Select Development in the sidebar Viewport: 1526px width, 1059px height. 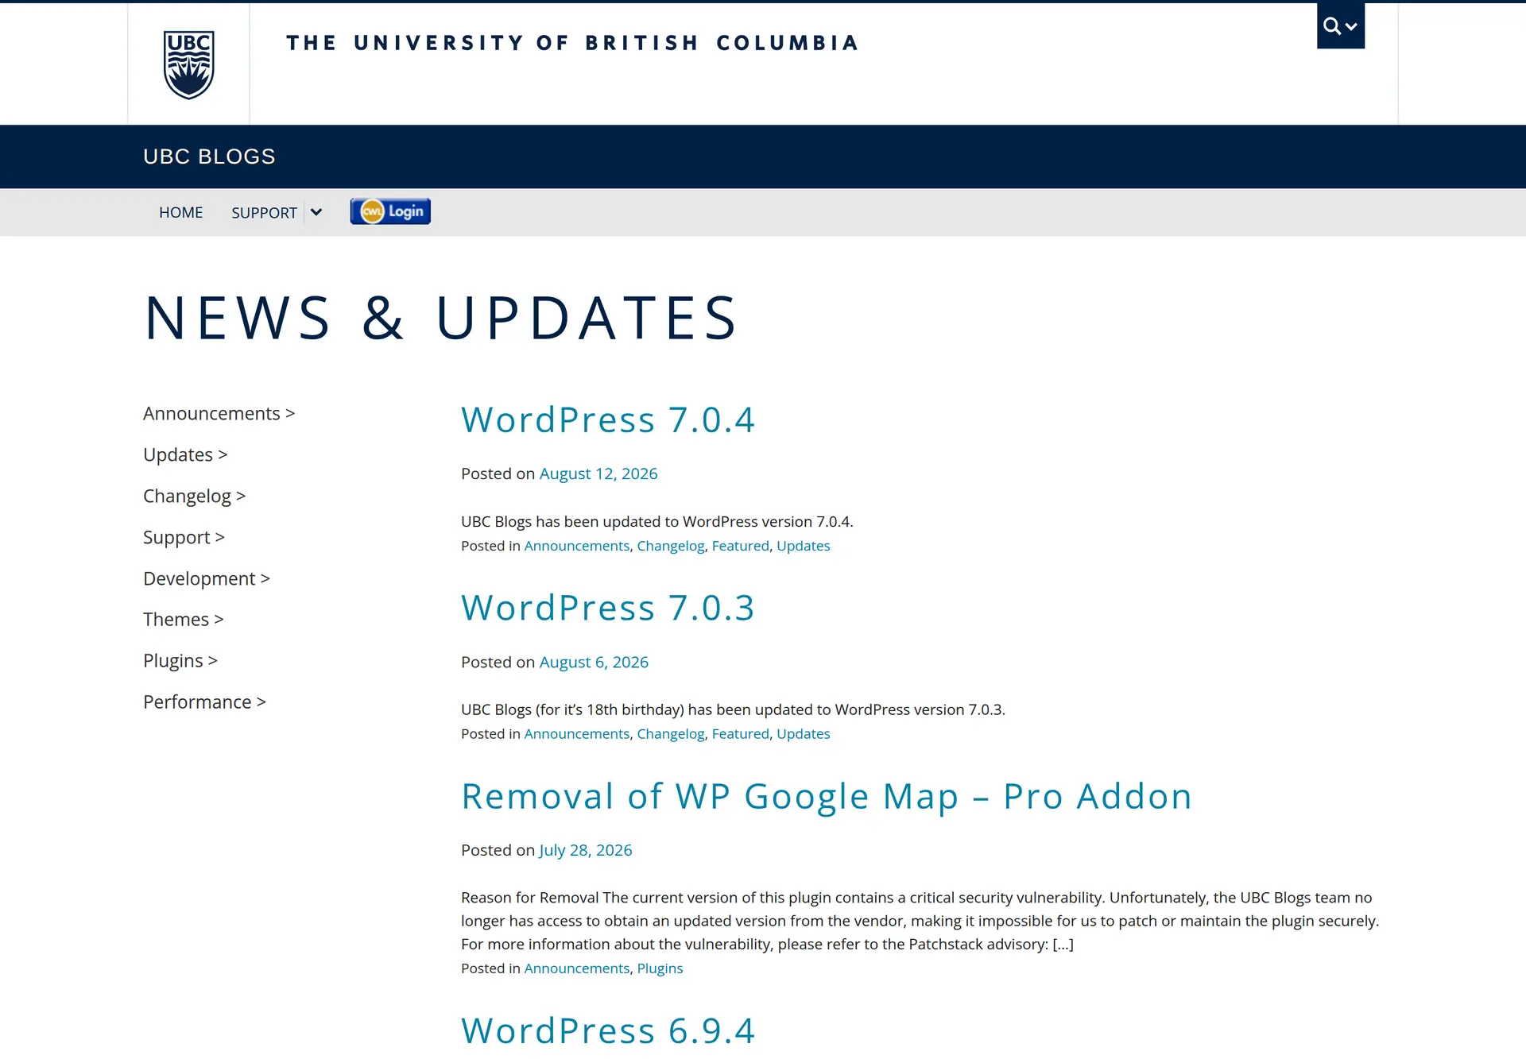[207, 578]
